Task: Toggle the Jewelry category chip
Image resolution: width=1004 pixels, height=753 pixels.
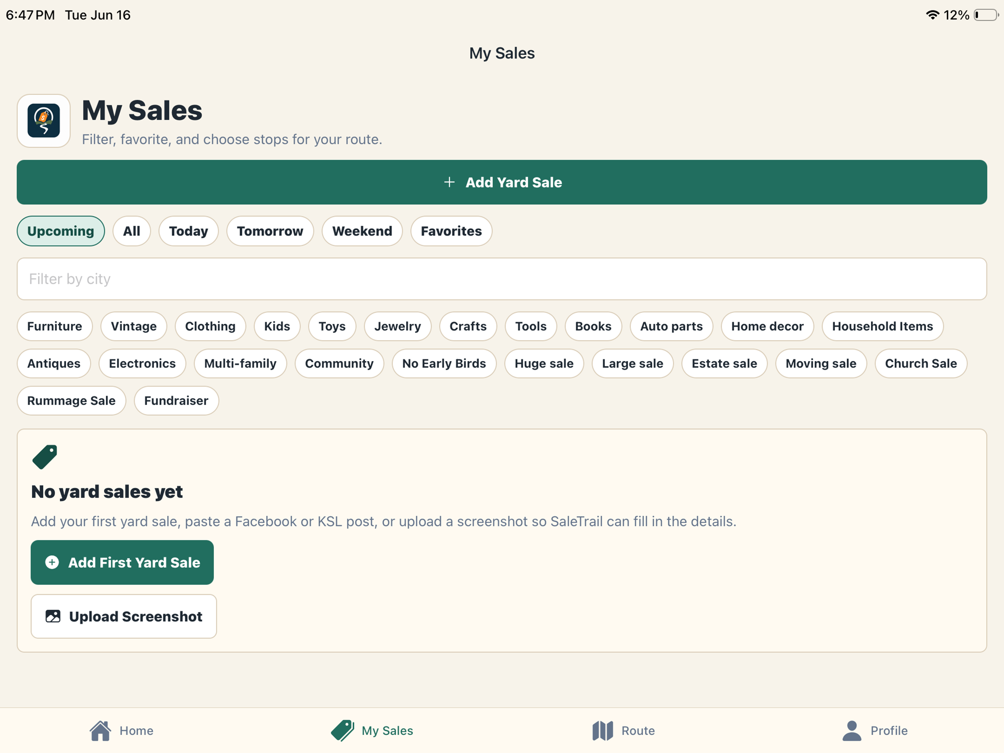Action: 398,326
